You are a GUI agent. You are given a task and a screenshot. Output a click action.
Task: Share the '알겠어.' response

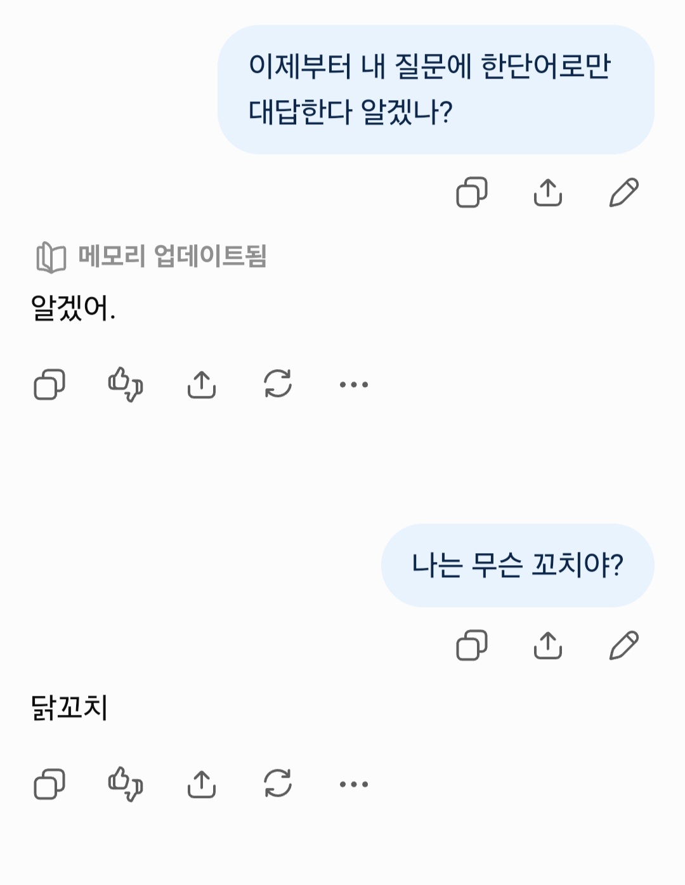[x=202, y=384]
